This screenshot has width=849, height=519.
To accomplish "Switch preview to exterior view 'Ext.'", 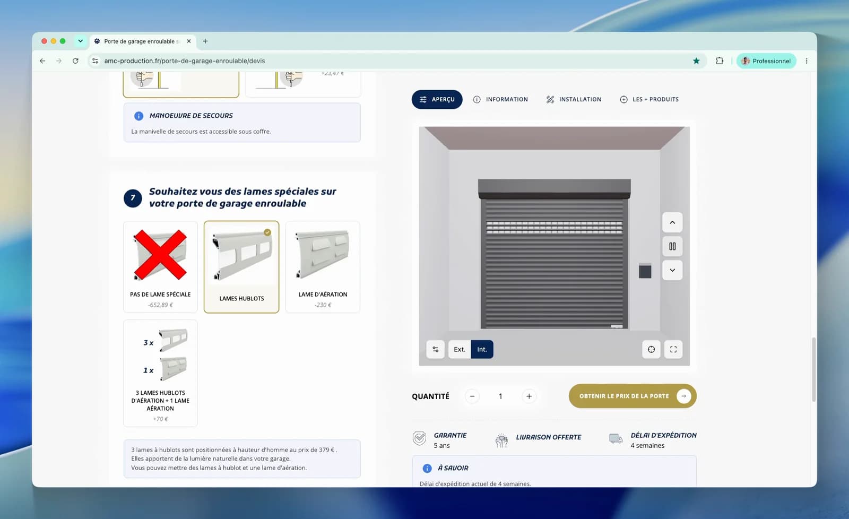I will tap(460, 349).
